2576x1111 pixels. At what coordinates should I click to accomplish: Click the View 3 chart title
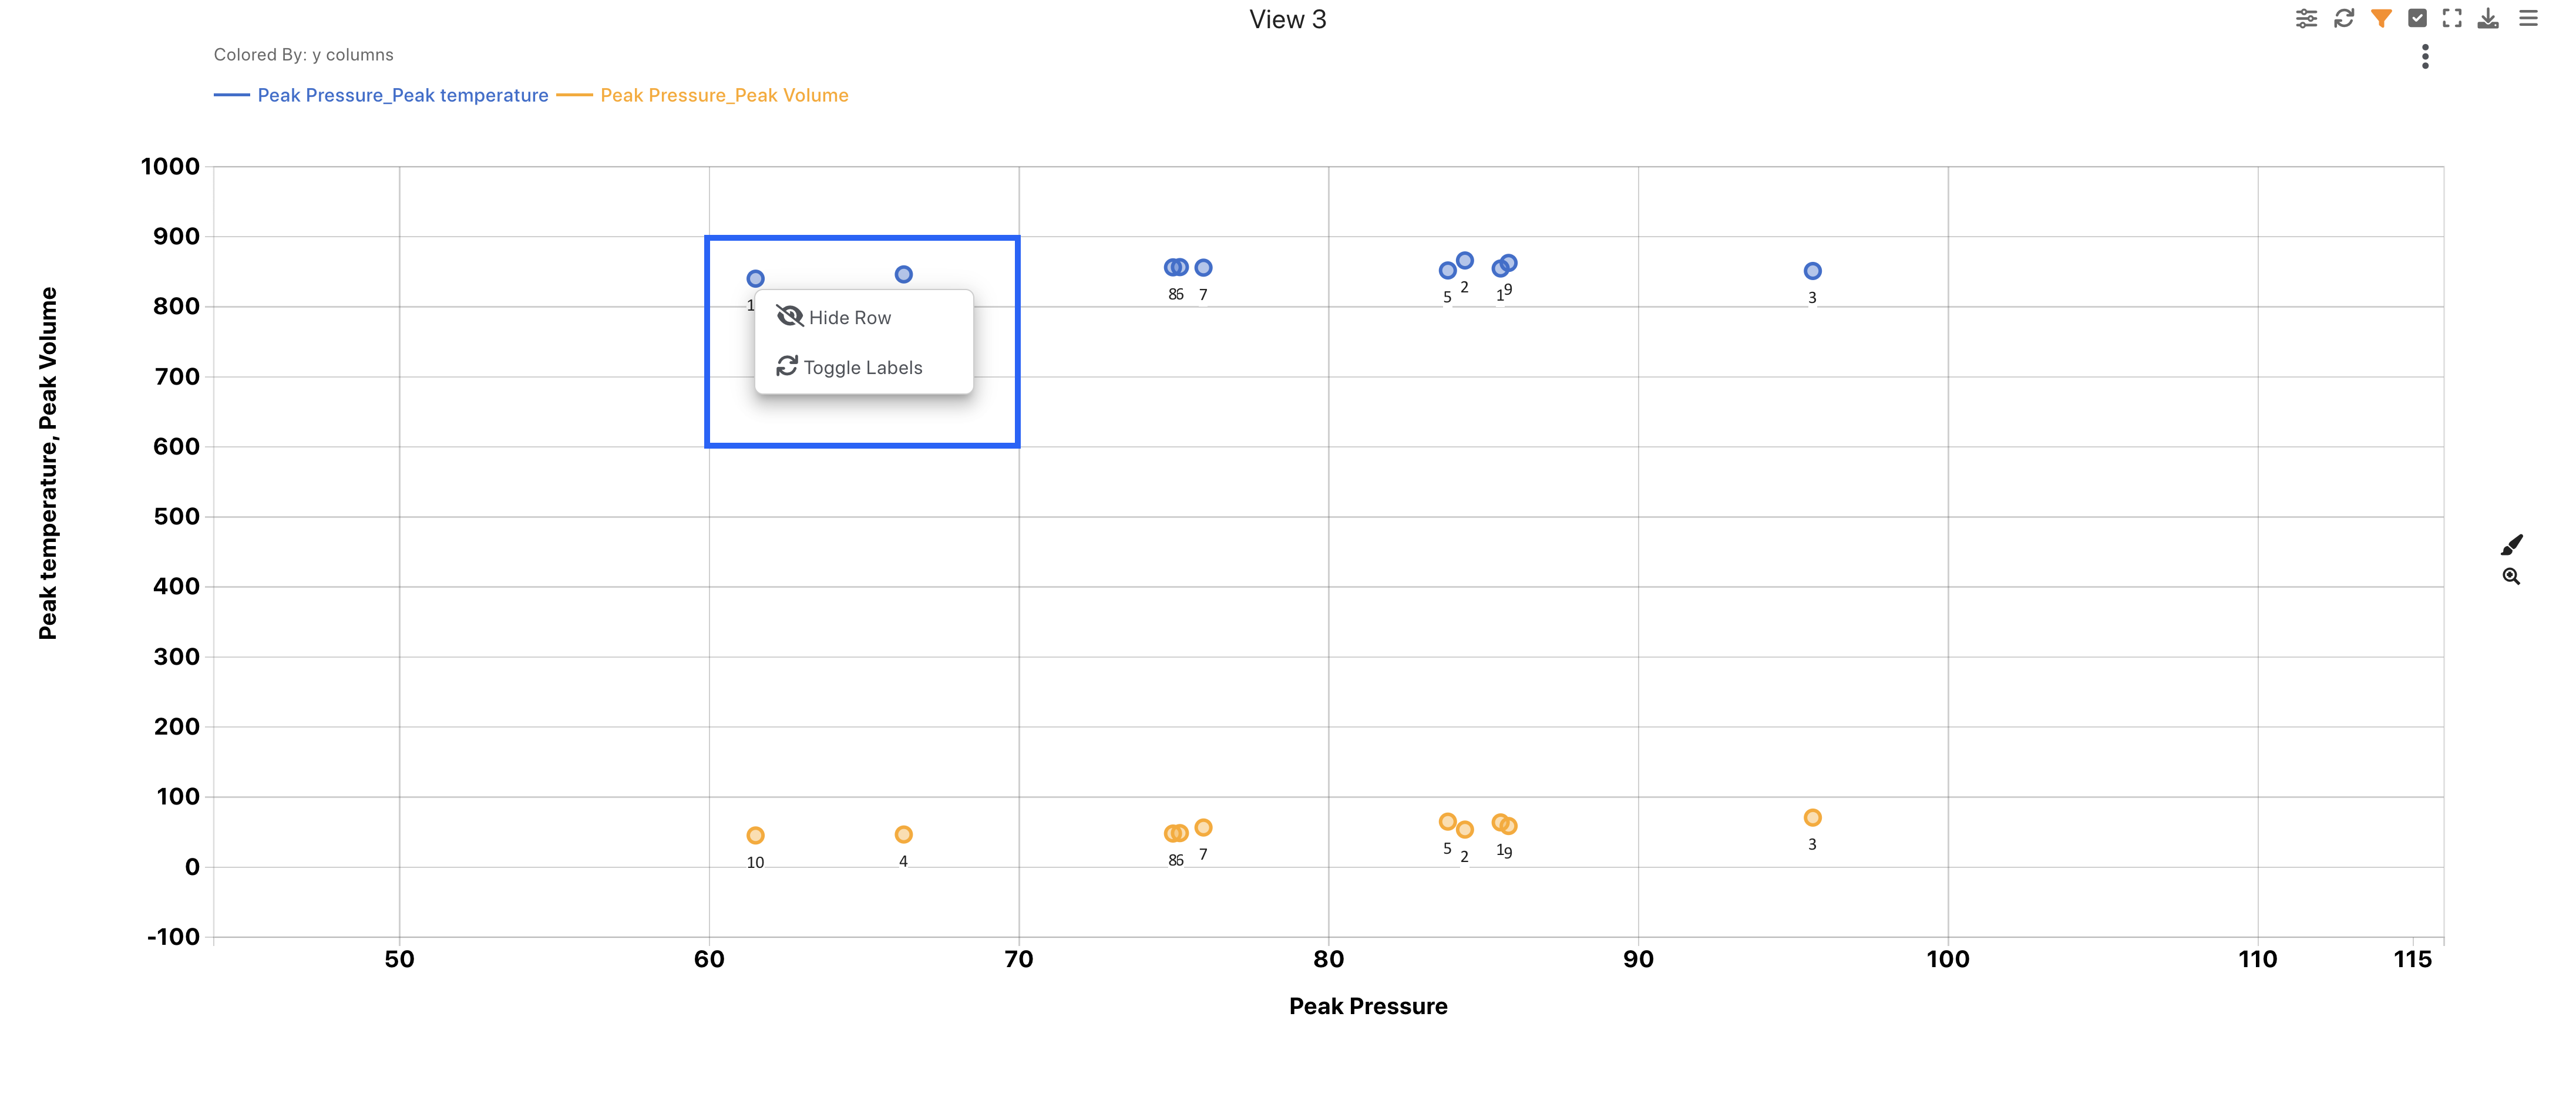pyautogui.click(x=1287, y=20)
